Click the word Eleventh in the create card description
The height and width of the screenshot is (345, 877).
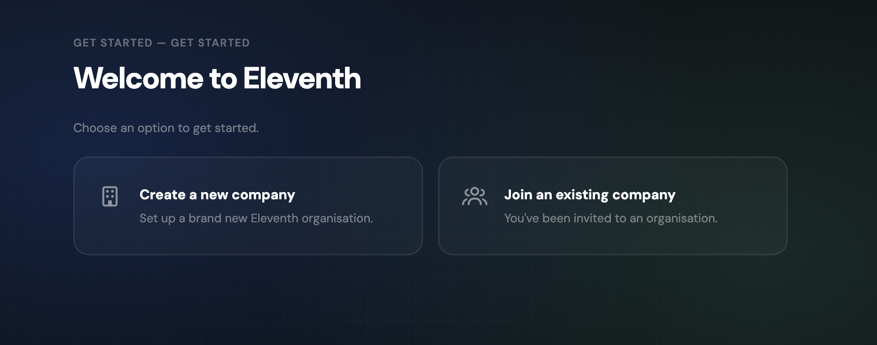click(274, 219)
